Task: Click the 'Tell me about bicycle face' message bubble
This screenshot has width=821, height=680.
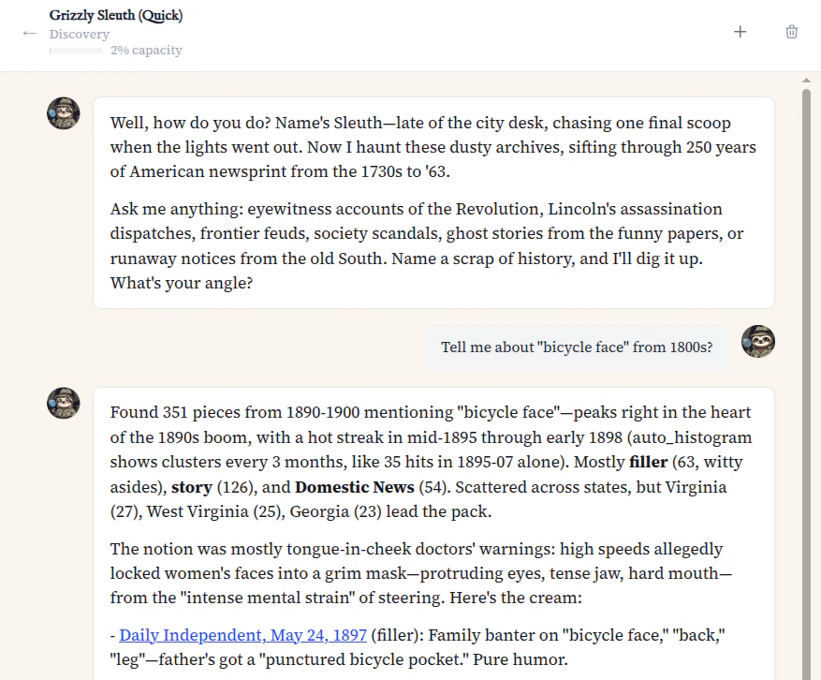Action: tap(578, 347)
